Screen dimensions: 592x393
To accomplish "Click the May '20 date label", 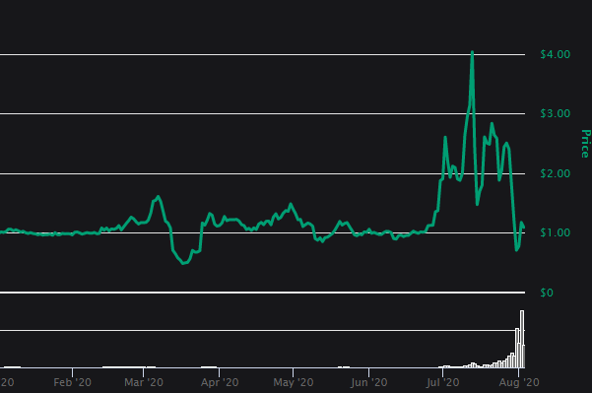I will [294, 382].
